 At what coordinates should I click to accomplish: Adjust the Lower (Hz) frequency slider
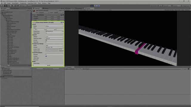[x=52, y=49]
